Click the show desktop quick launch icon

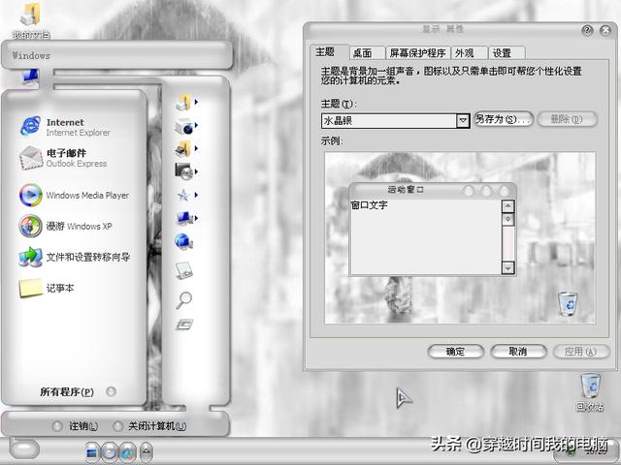[92, 452]
